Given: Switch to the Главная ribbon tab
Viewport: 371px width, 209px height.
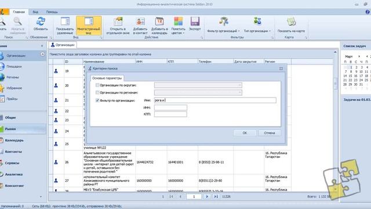Looking at the screenshot, I should click(x=19, y=12).
